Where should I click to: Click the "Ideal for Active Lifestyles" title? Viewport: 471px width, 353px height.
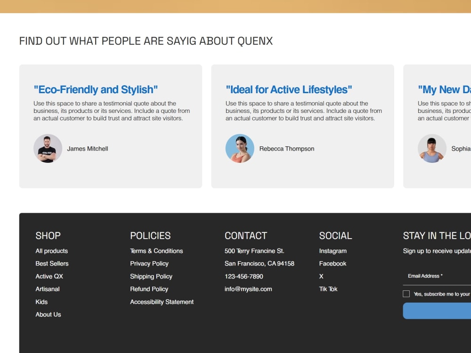(x=289, y=89)
